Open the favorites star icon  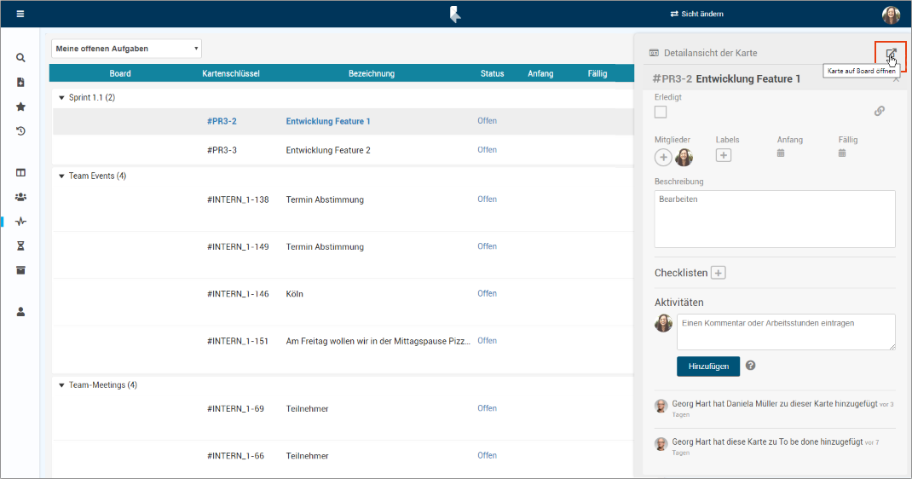click(x=20, y=107)
